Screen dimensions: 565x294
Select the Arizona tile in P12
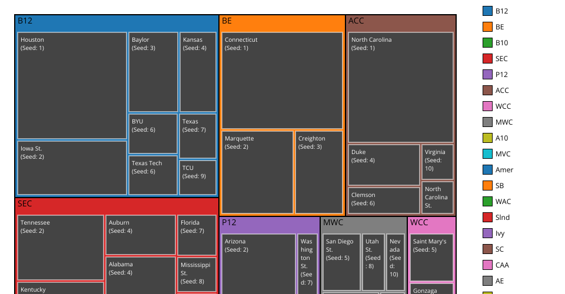coord(258,263)
